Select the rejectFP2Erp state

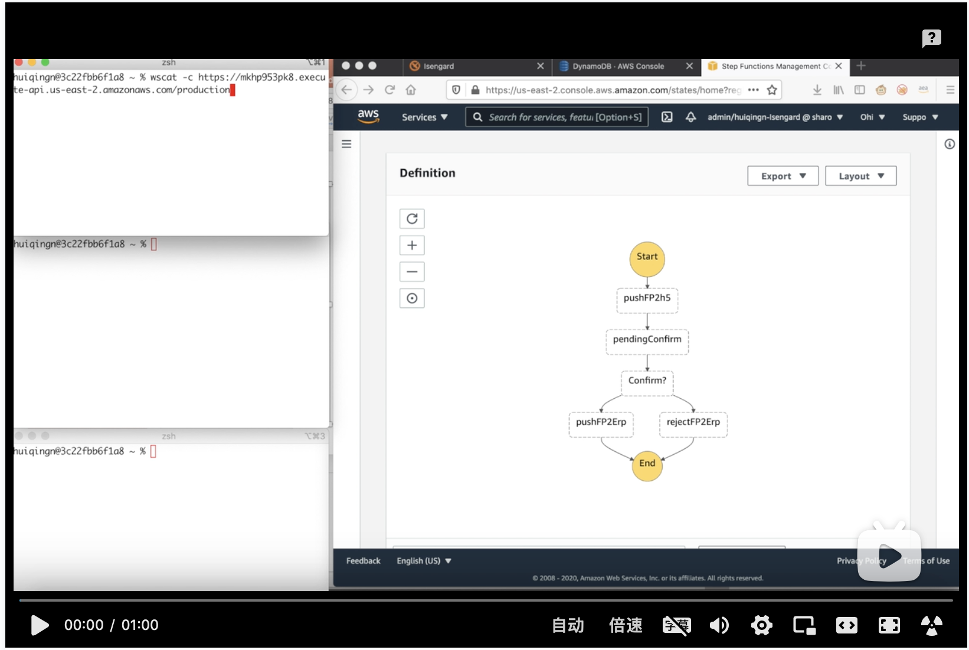693,424
